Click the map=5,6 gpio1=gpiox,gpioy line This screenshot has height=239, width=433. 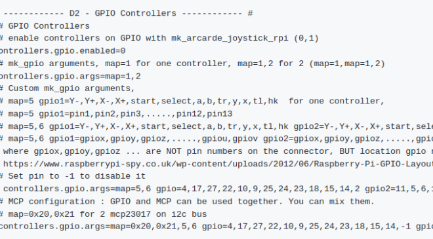coord(216,139)
